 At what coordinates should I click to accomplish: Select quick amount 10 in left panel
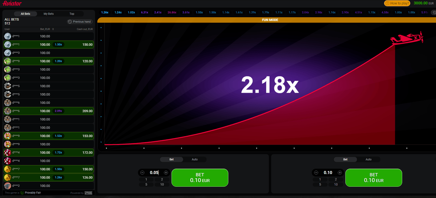(162, 185)
